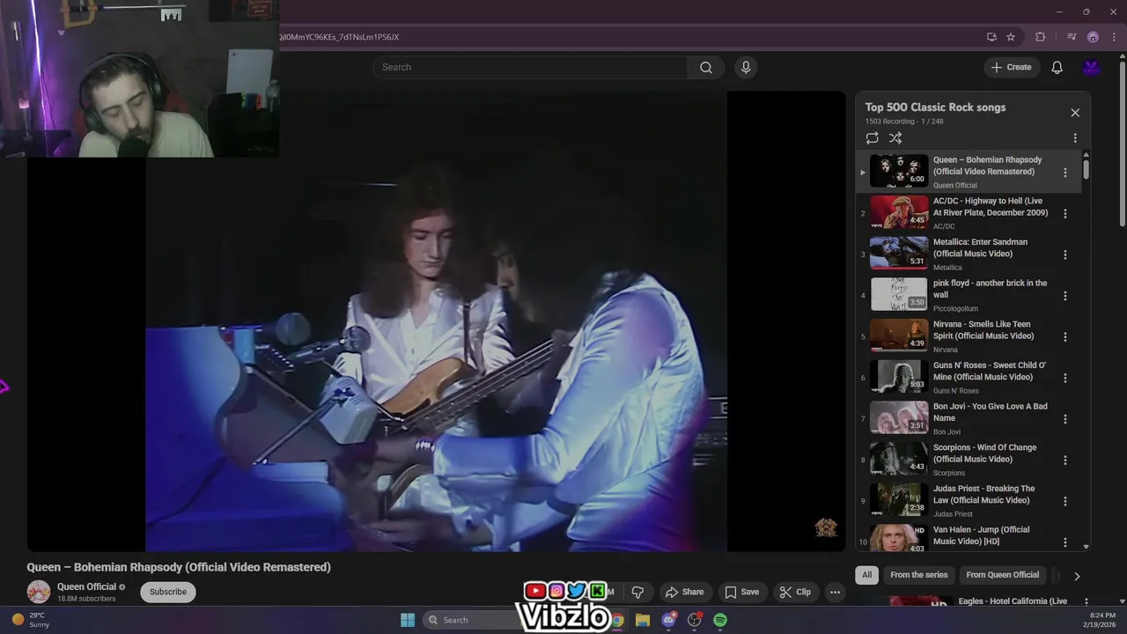Screen dimensions: 1127x634
Task: Open the browser extensions puzzle icon
Action: pyautogui.click(x=1041, y=37)
